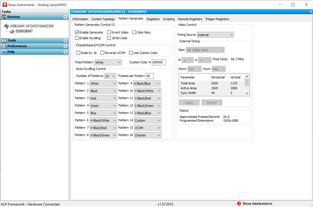Switch to the Information tab
Screen dimensions: 313x207
coord(80,19)
